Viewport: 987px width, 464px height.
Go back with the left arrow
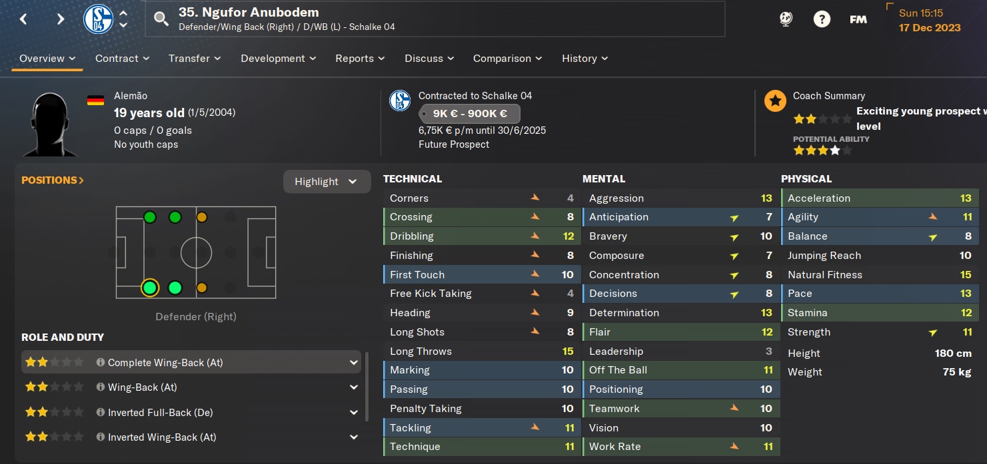point(24,19)
